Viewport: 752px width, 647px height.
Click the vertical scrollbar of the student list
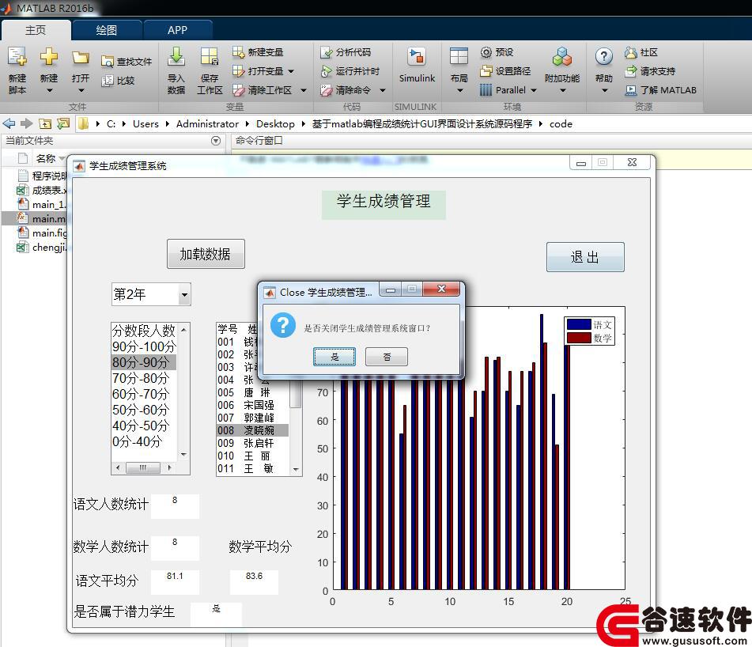296,400
